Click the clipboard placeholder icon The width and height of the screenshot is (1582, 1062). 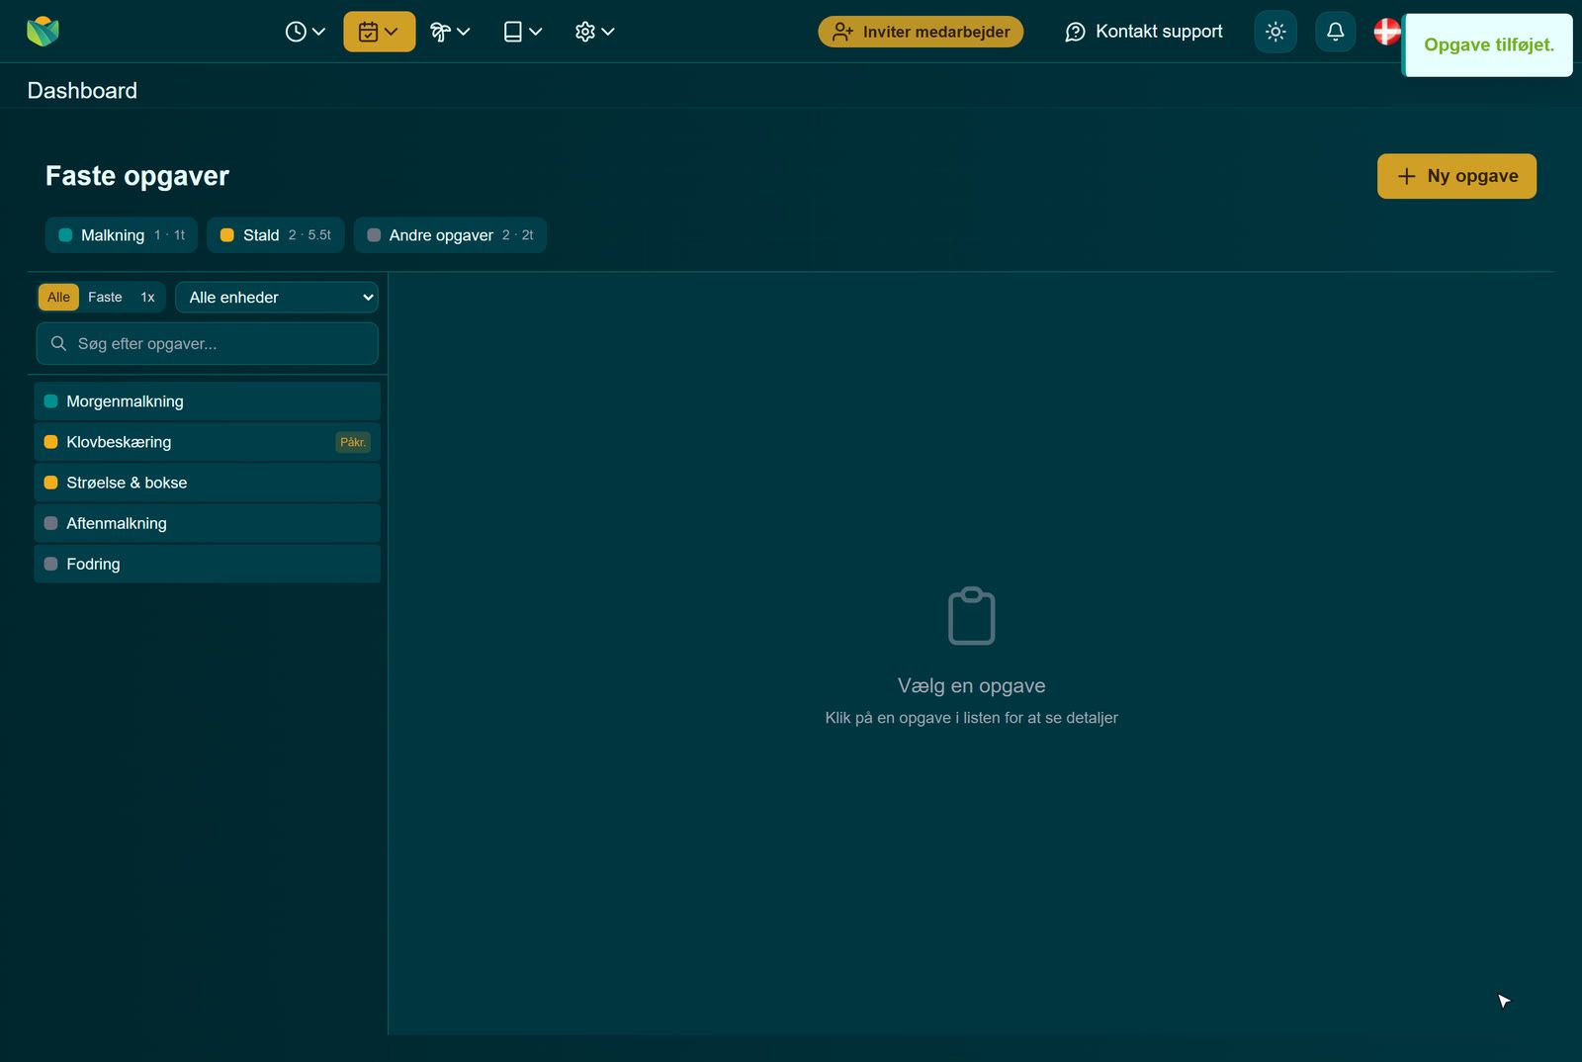[971, 616]
